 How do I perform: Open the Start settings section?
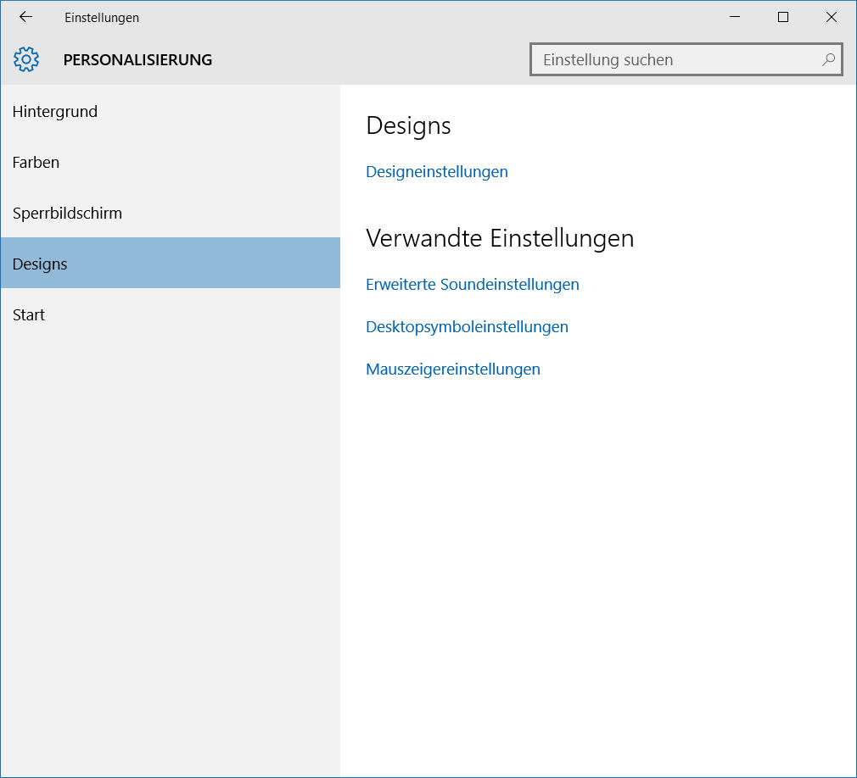coord(29,314)
